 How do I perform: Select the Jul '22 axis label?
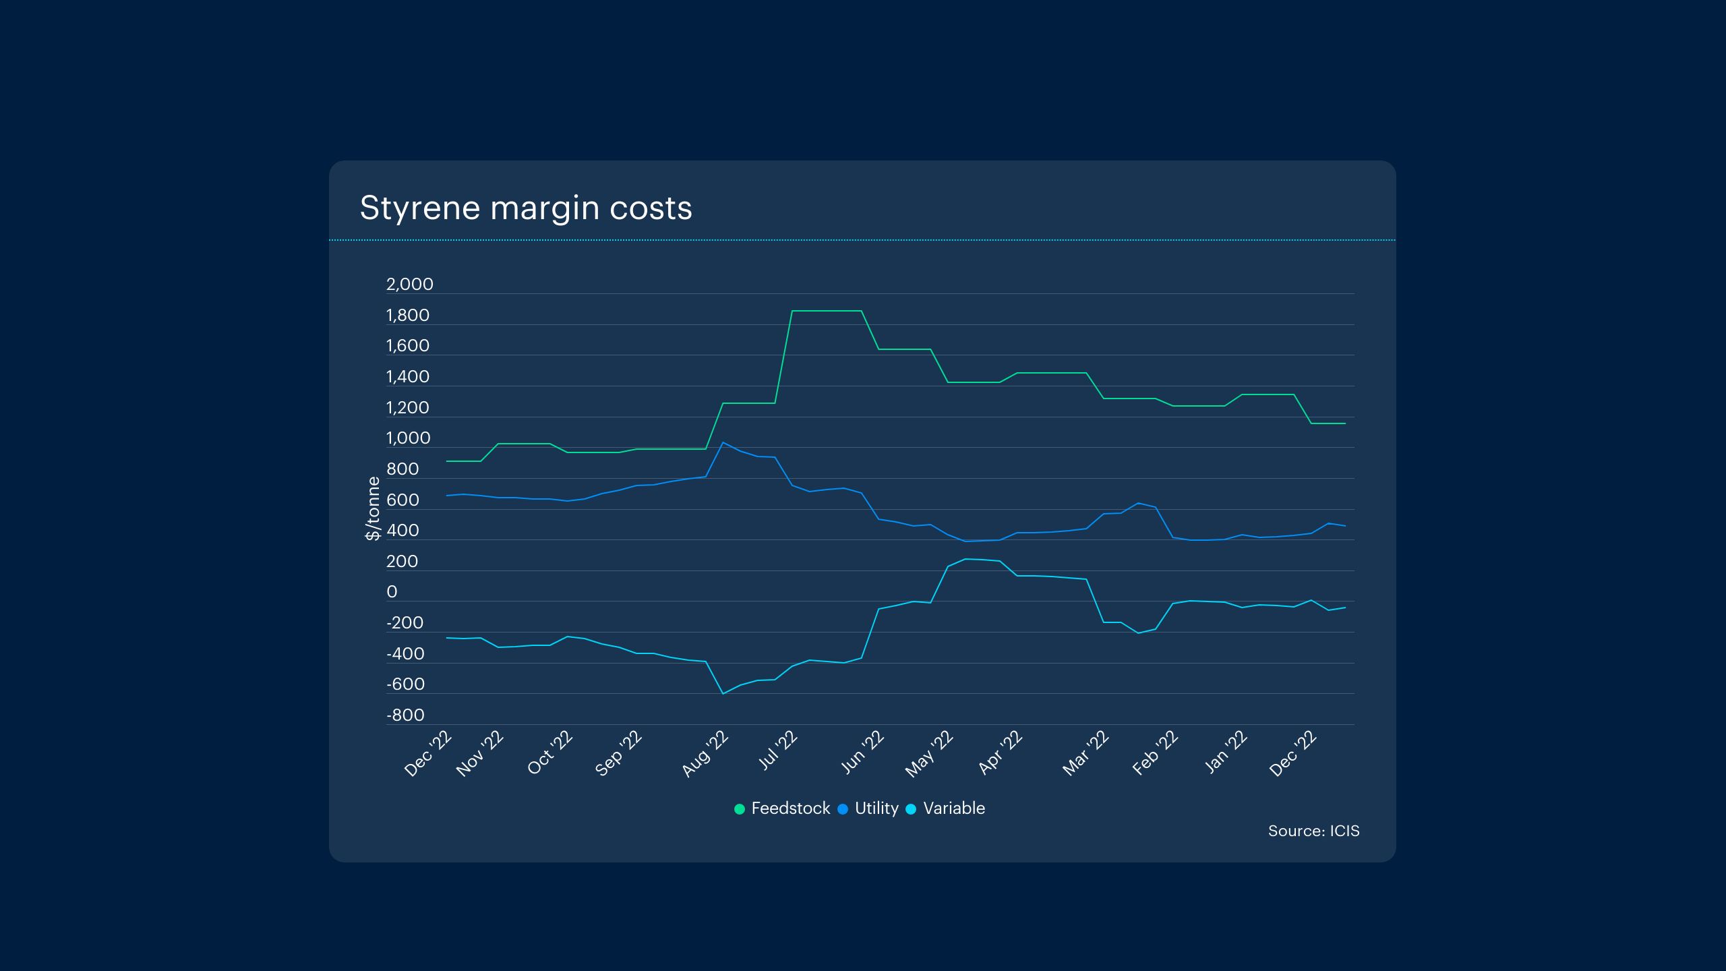pyautogui.click(x=777, y=751)
